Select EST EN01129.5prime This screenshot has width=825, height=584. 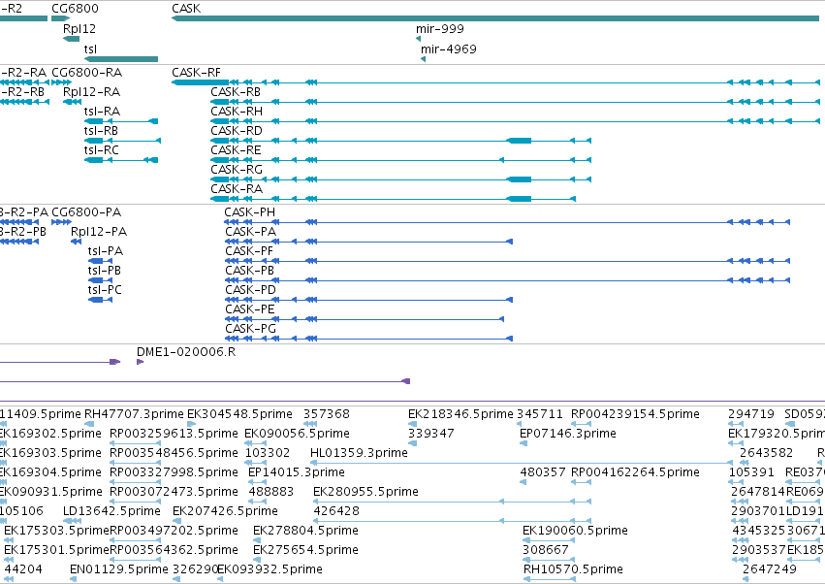[x=73, y=580]
